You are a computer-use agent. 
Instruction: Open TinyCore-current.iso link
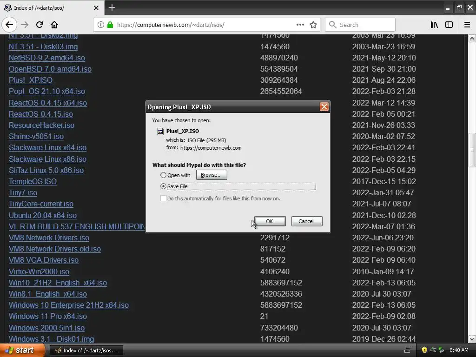point(41,204)
